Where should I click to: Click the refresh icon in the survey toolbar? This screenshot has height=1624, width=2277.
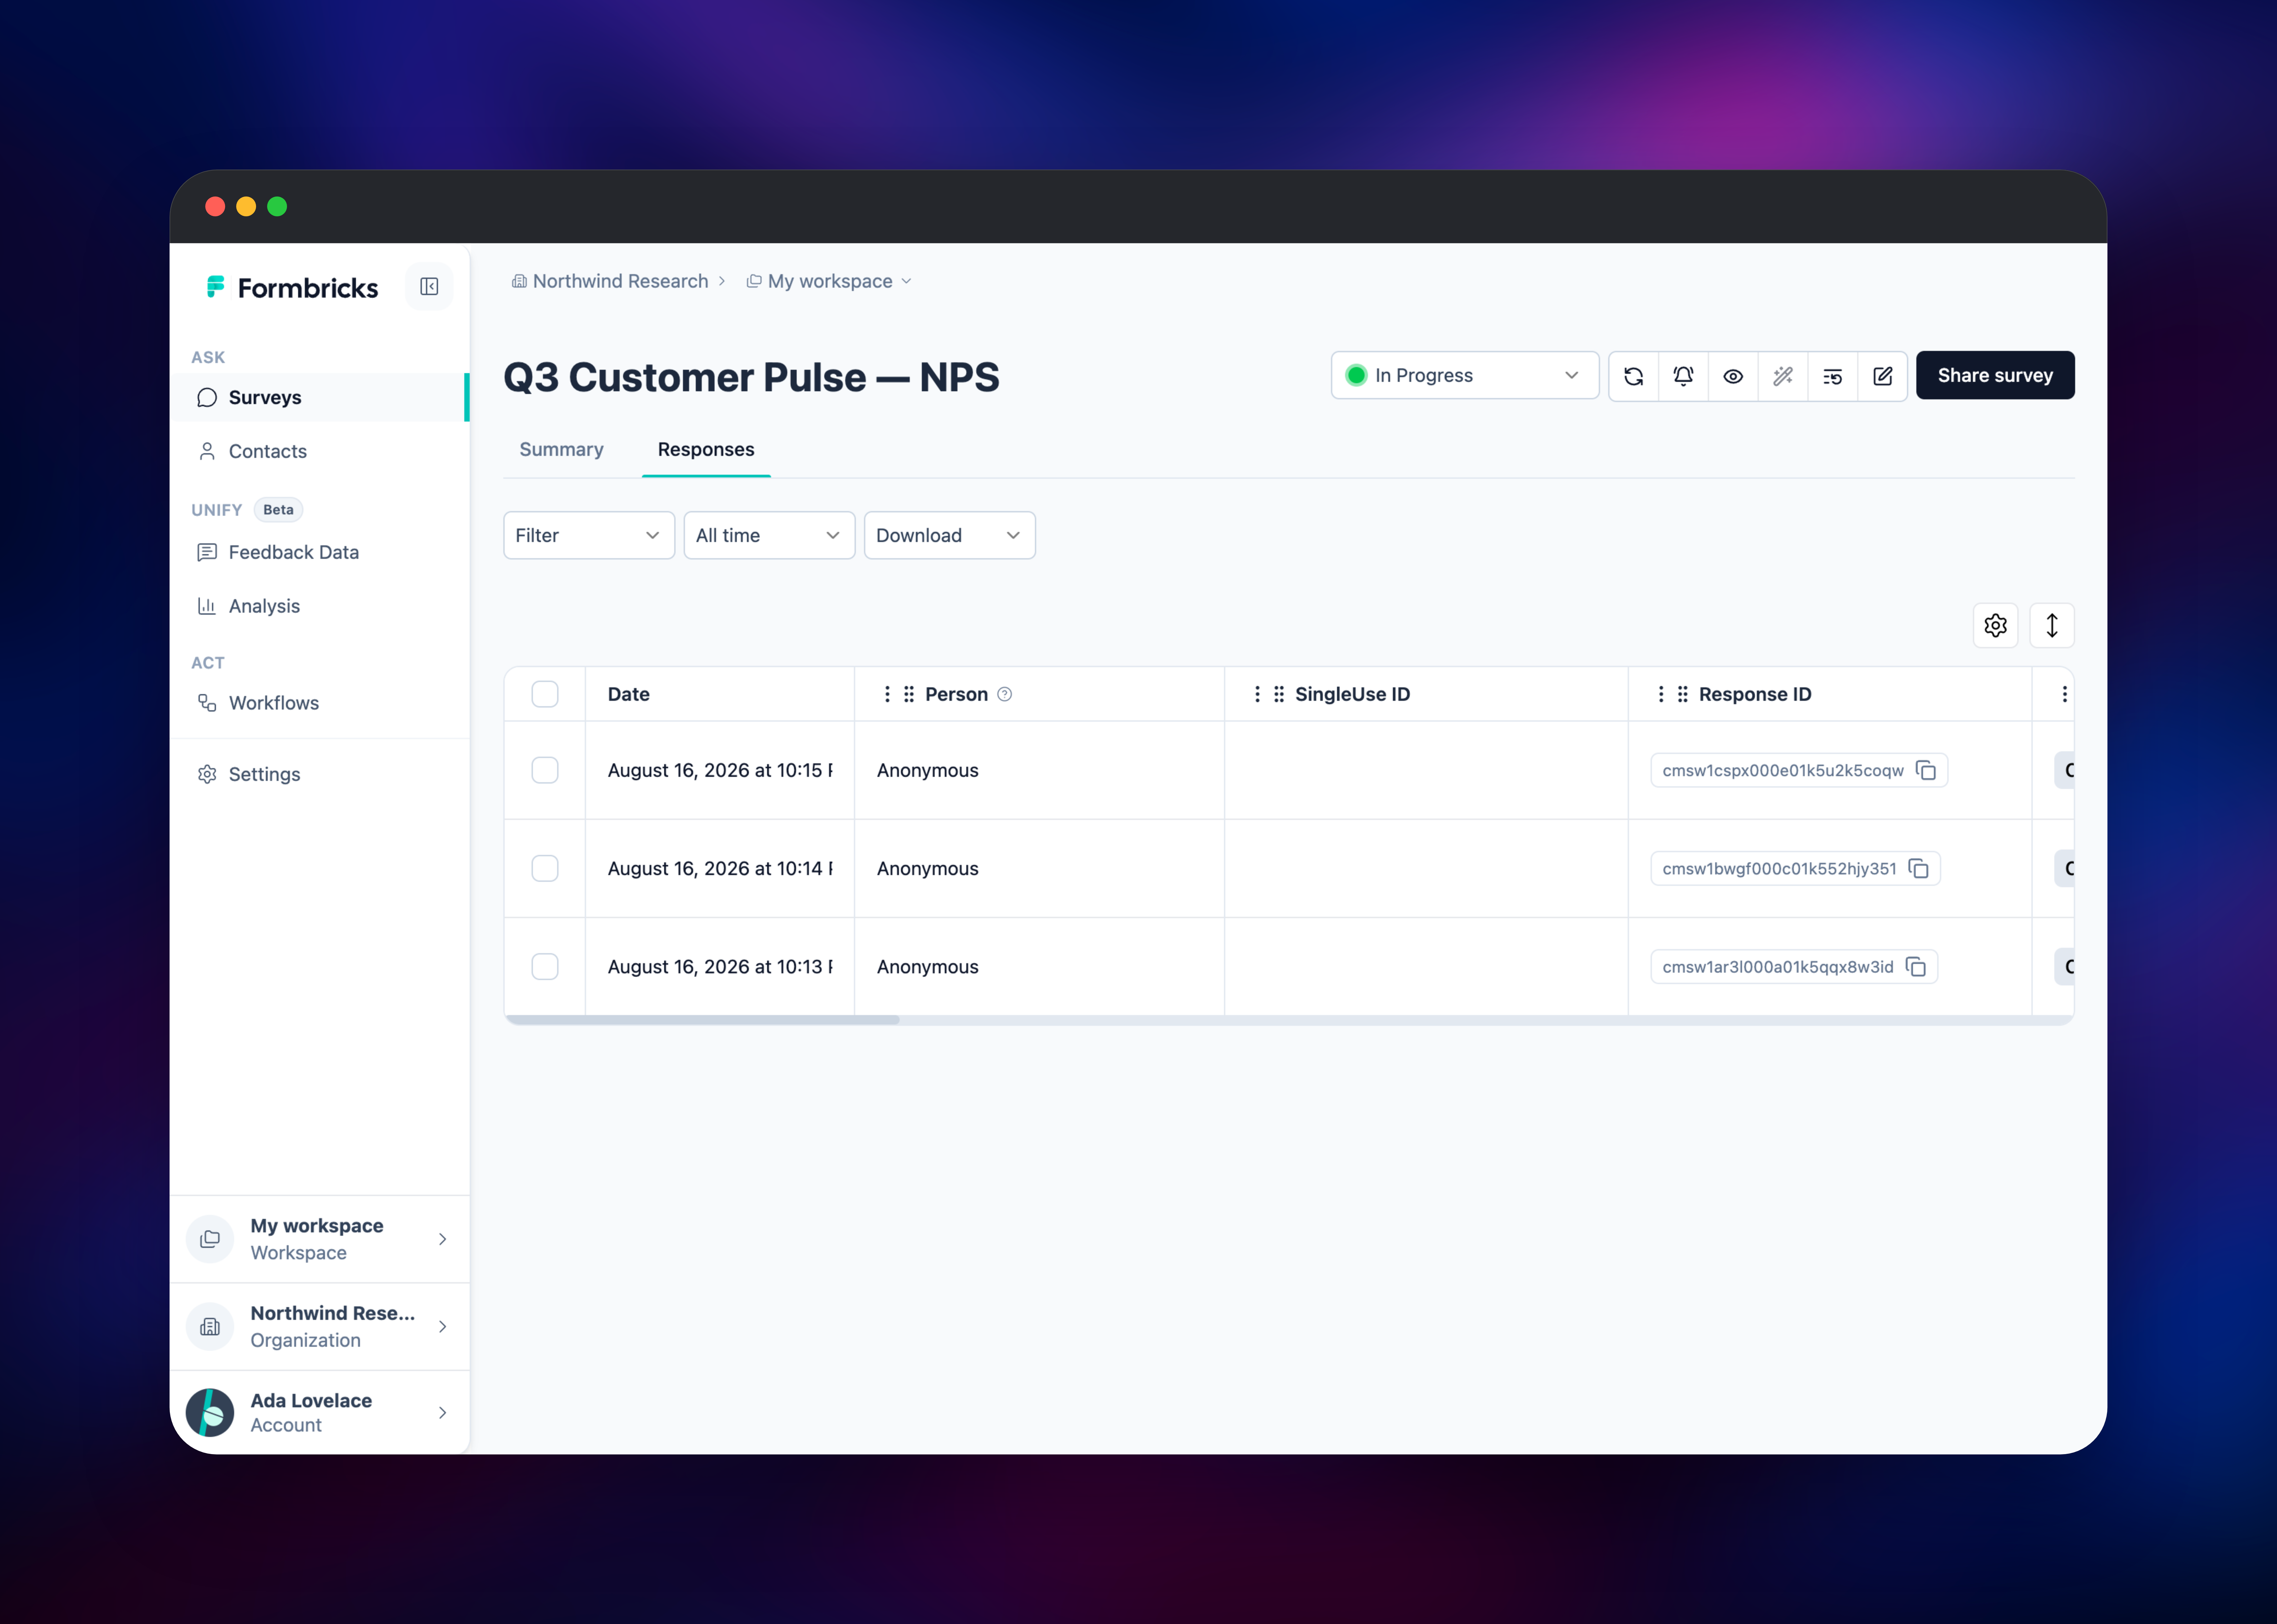[1634, 376]
